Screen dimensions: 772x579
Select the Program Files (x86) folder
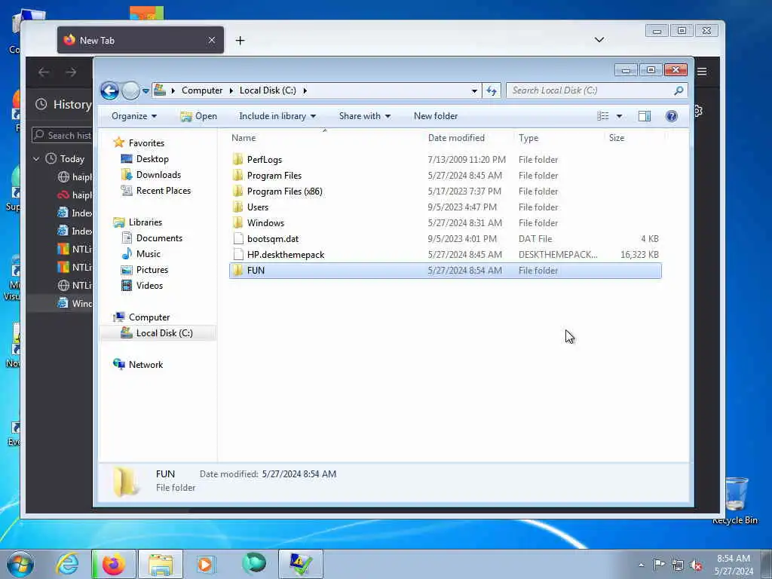click(x=445, y=191)
